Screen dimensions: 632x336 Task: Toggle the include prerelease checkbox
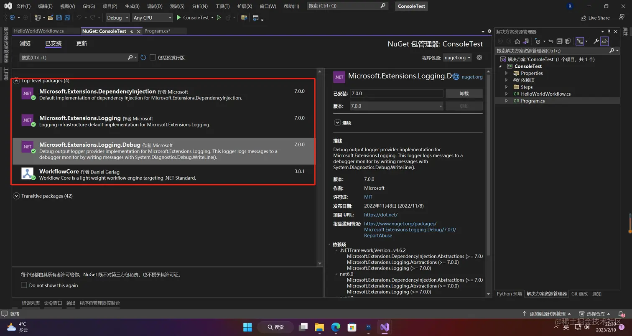click(153, 57)
